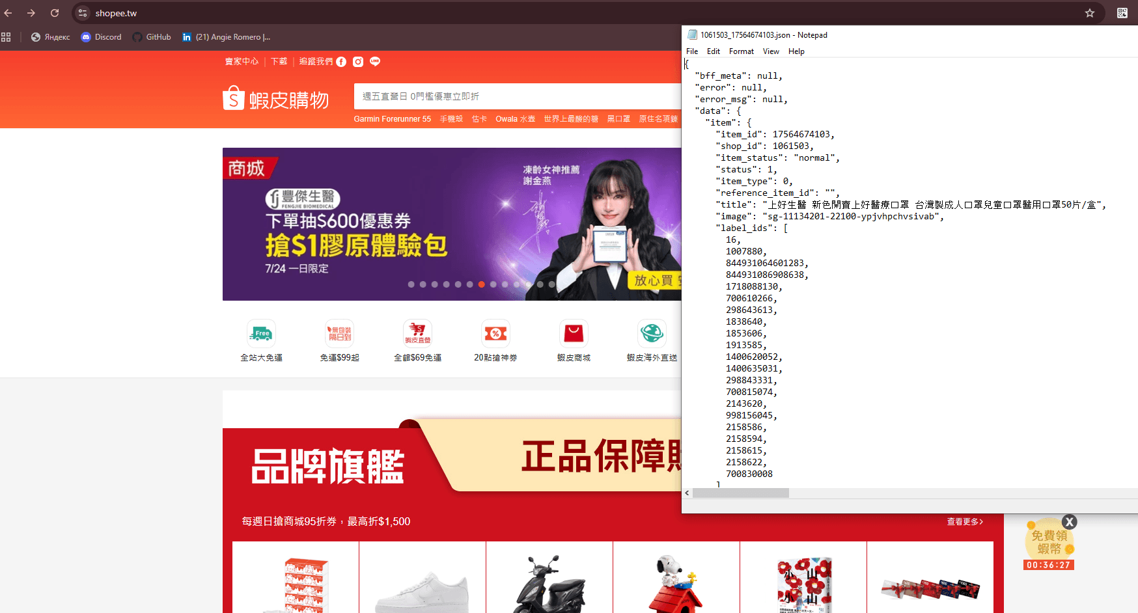The width and height of the screenshot is (1138, 613).
Task: Open the tissue box product thumbnail
Action: [x=296, y=578]
